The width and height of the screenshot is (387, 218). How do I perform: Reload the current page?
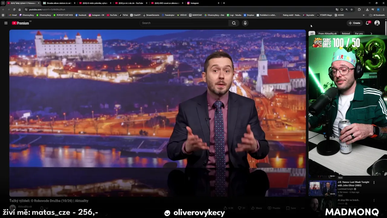tap(14, 9)
